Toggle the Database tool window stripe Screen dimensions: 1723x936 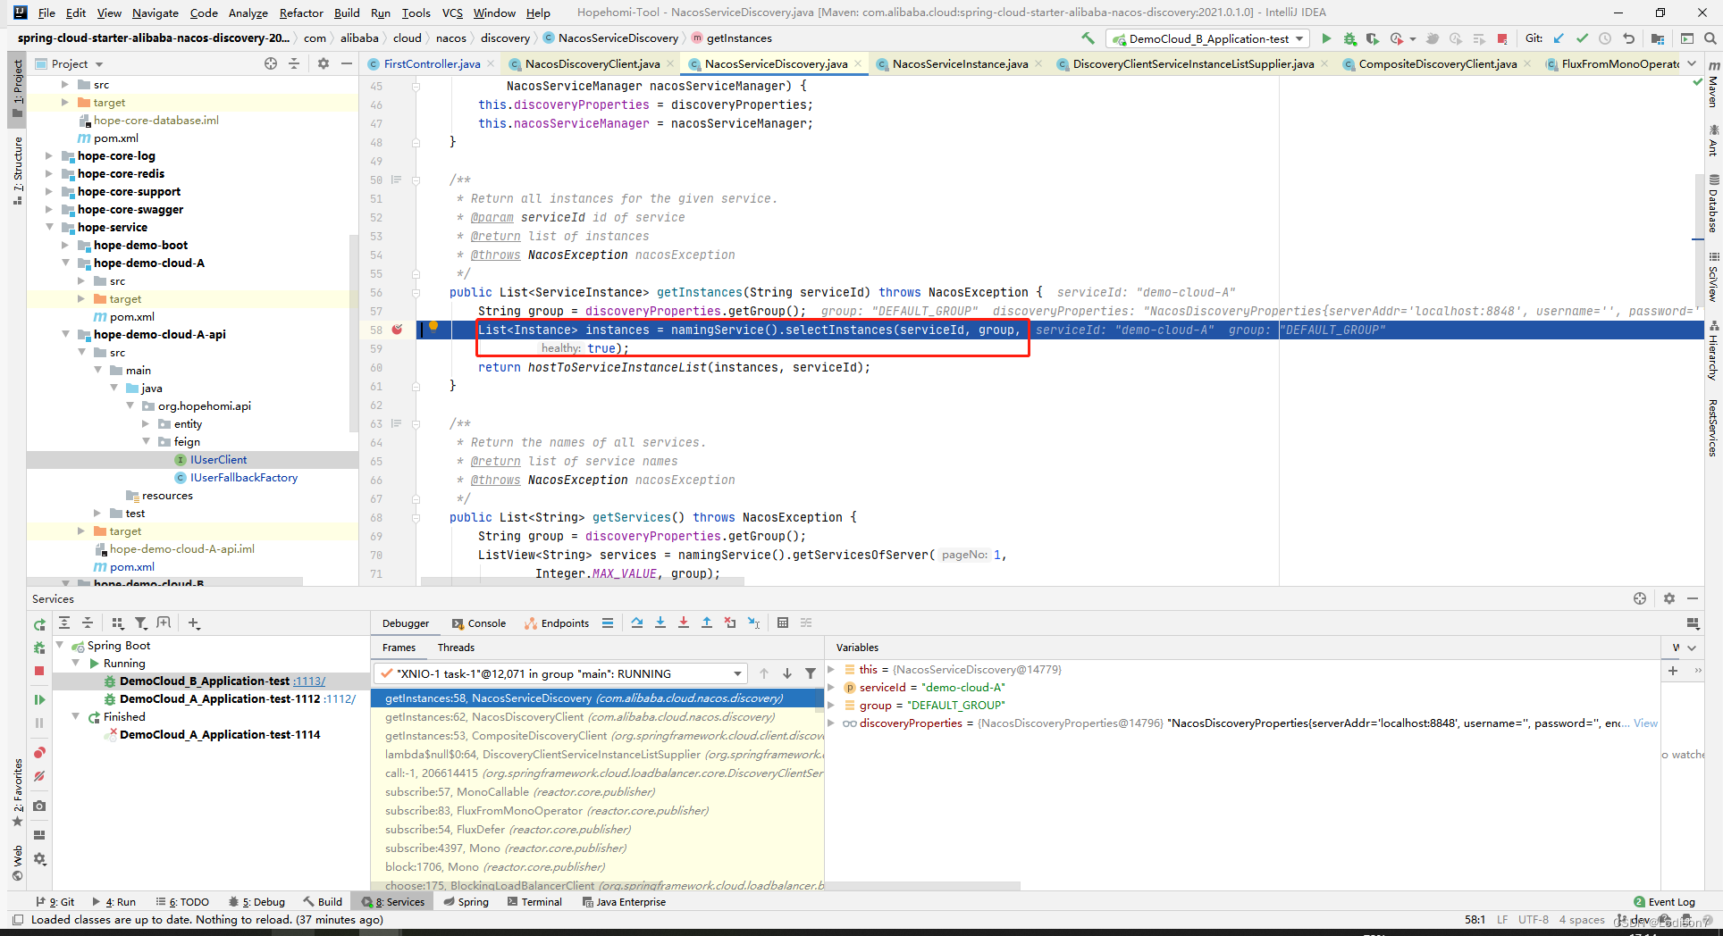coord(1713,205)
